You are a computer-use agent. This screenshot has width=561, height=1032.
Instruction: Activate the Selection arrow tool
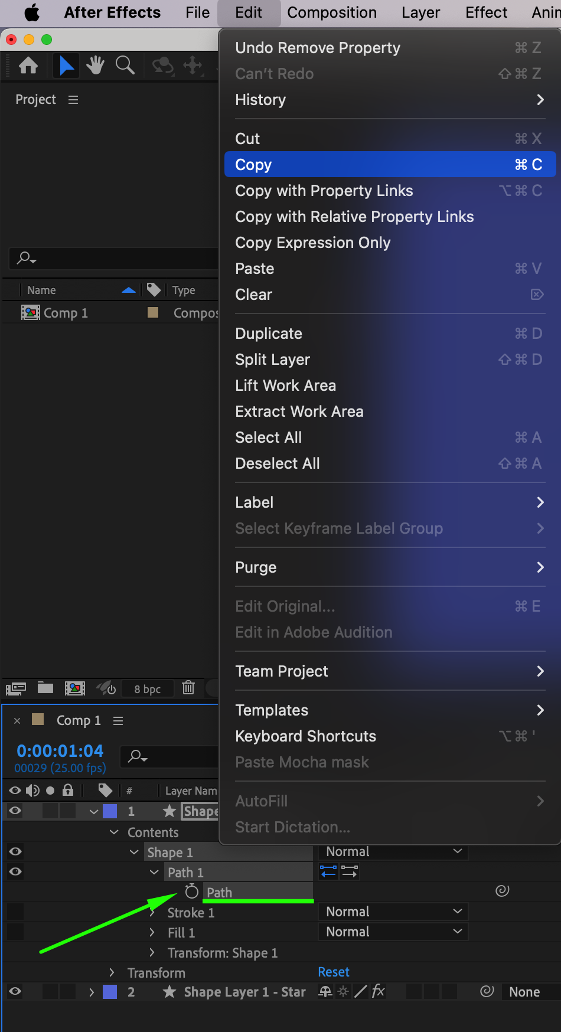click(67, 65)
